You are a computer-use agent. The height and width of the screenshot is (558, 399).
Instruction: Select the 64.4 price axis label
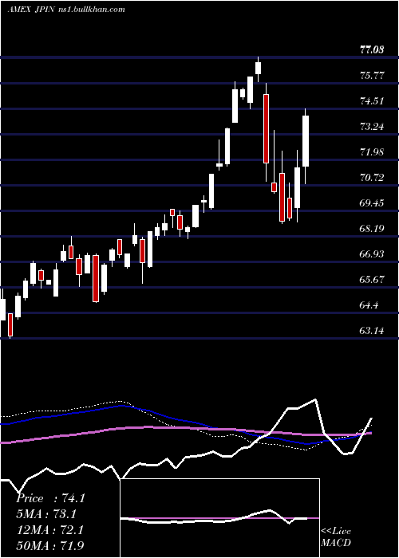click(369, 305)
